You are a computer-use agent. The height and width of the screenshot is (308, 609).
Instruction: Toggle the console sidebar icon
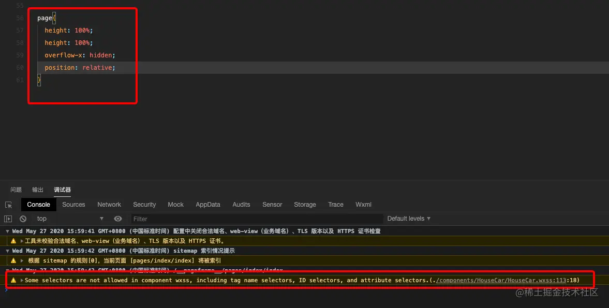[8, 219]
